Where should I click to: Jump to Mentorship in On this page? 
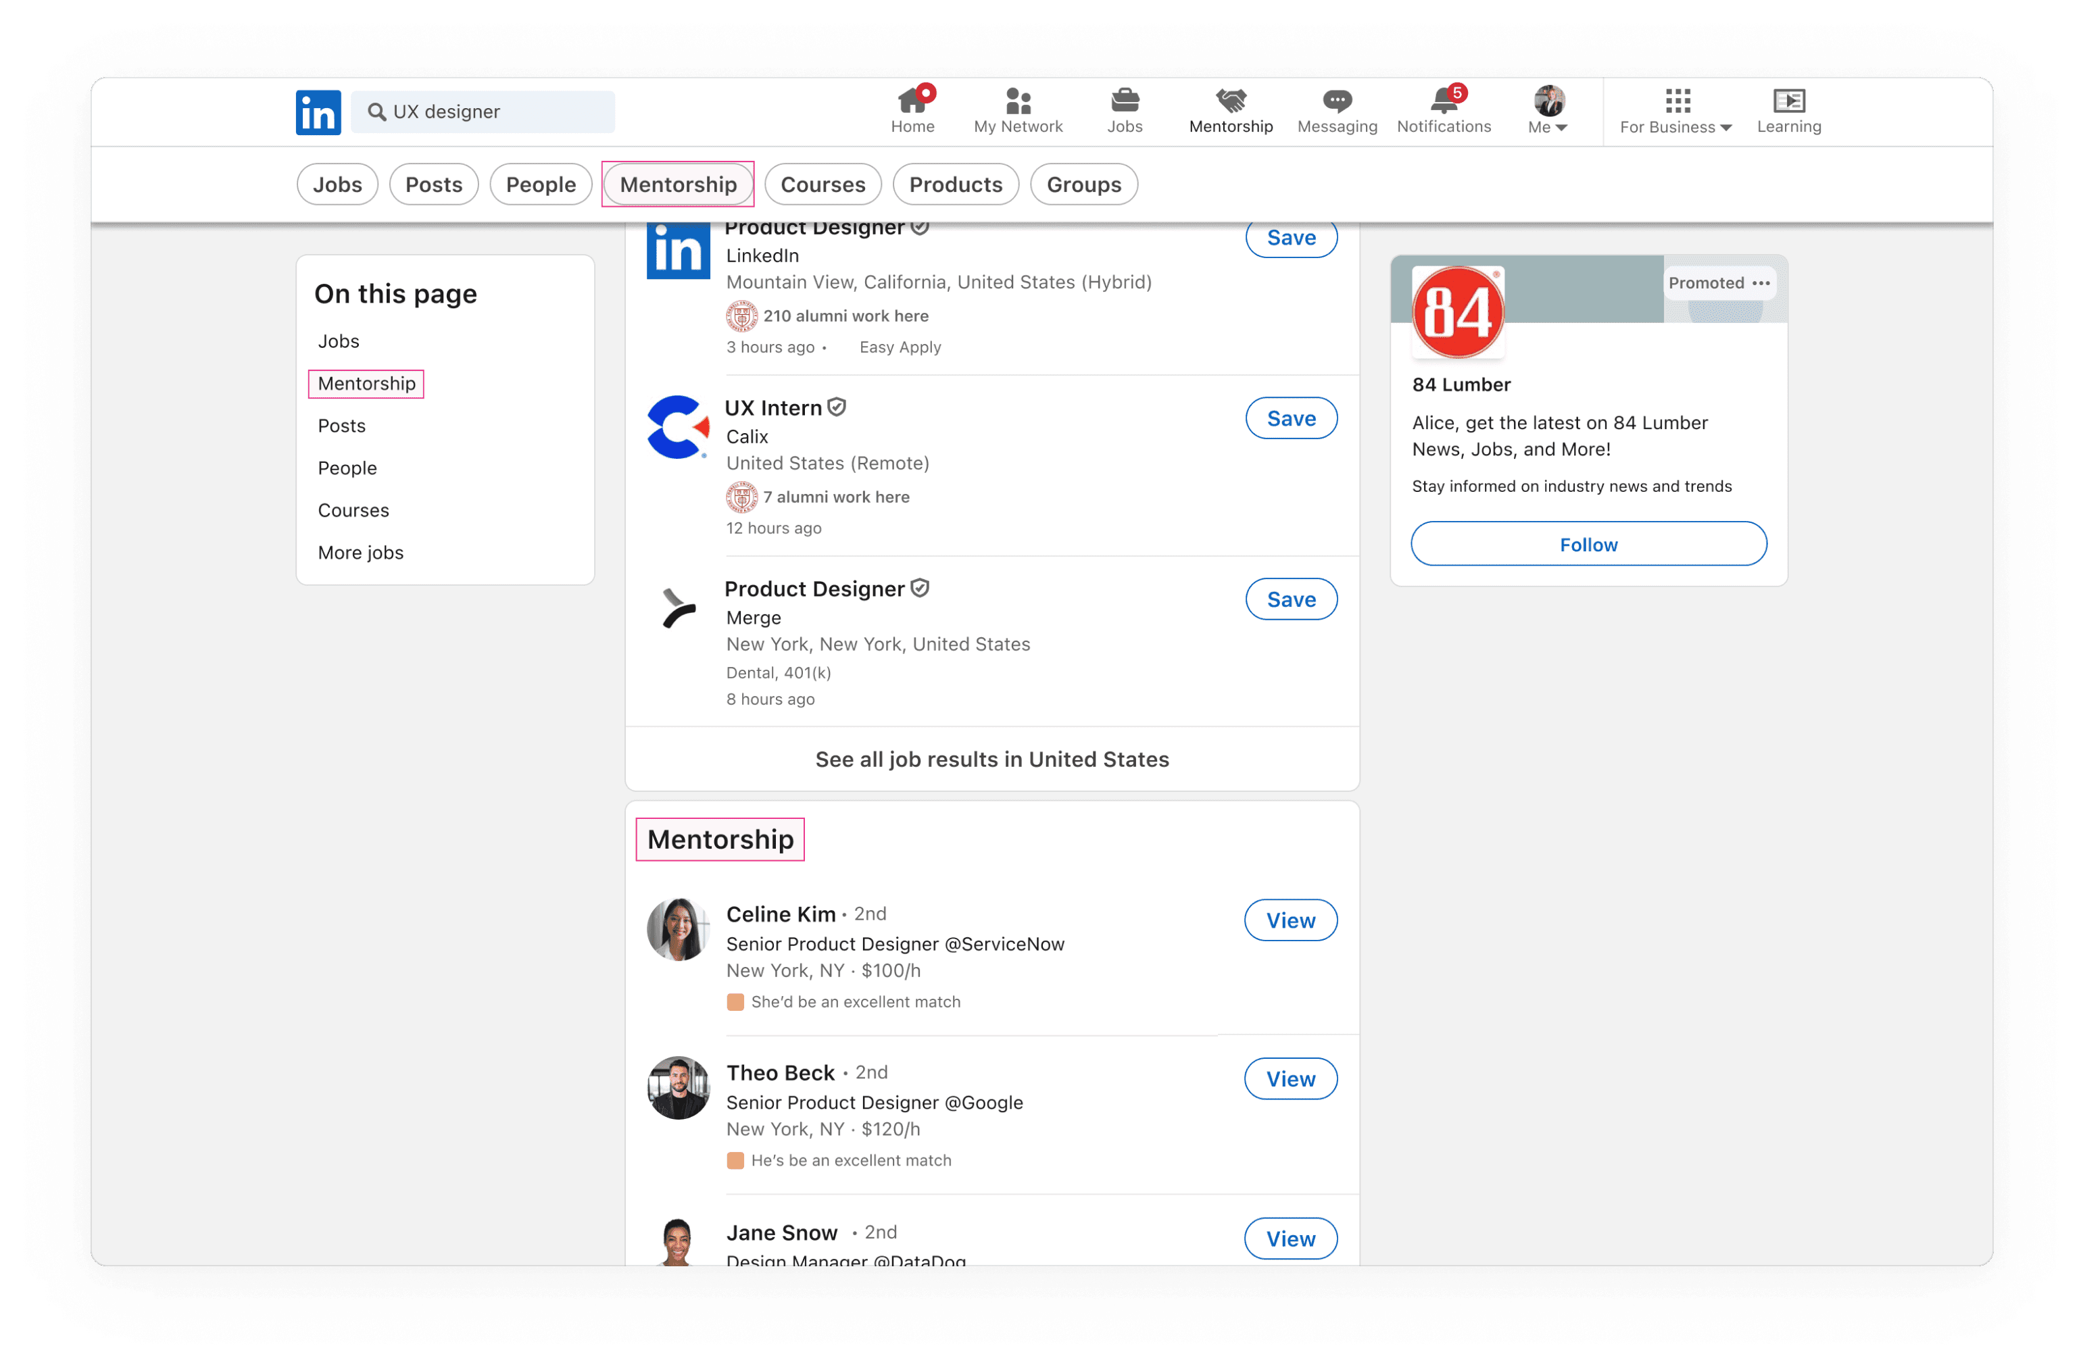[x=366, y=384]
